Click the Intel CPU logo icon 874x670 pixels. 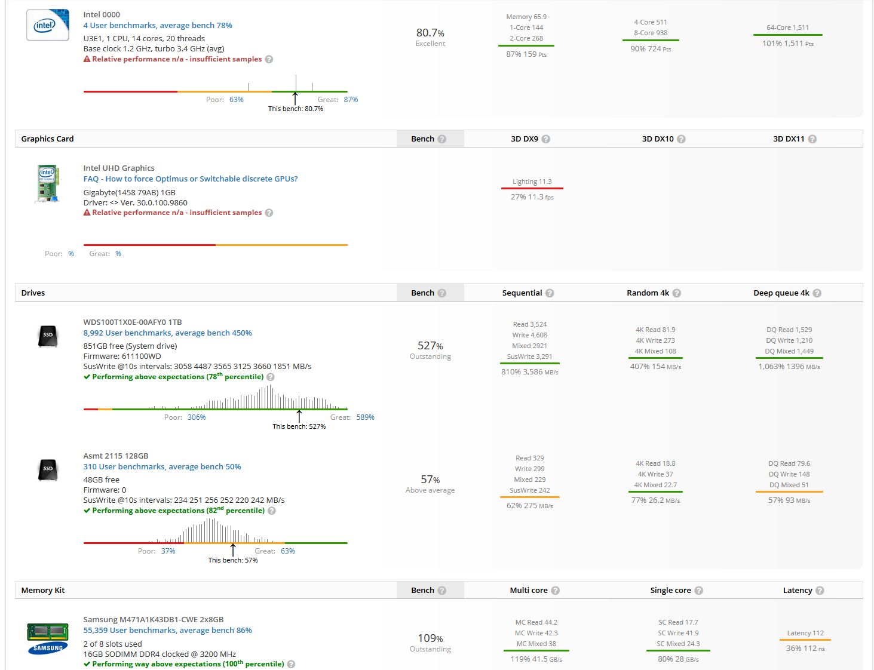47,24
